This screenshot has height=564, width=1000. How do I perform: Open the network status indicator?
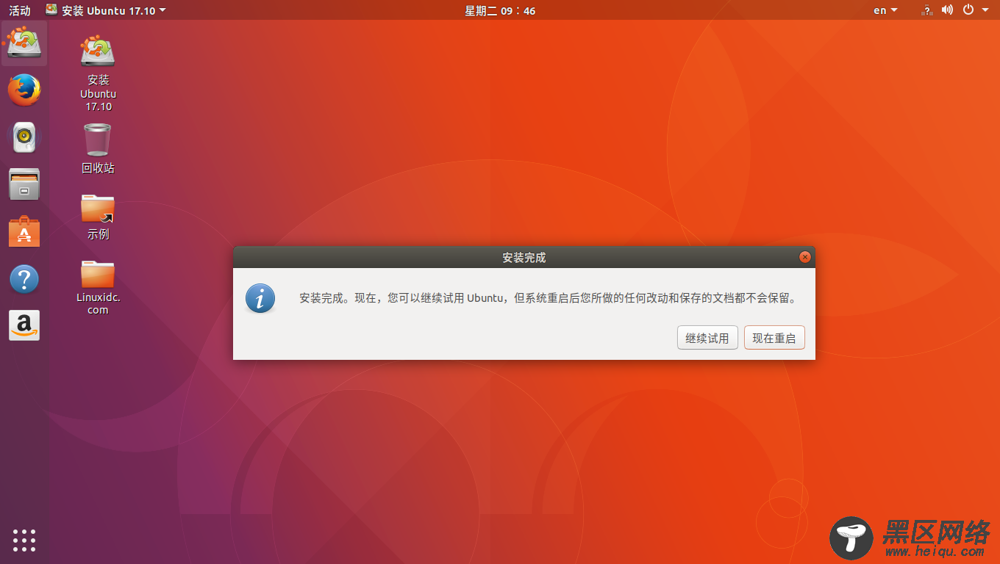[x=927, y=10]
